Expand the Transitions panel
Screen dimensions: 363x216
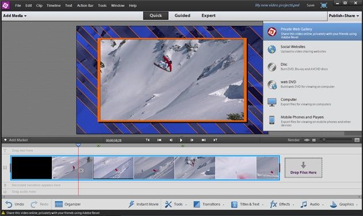pos(209,204)
